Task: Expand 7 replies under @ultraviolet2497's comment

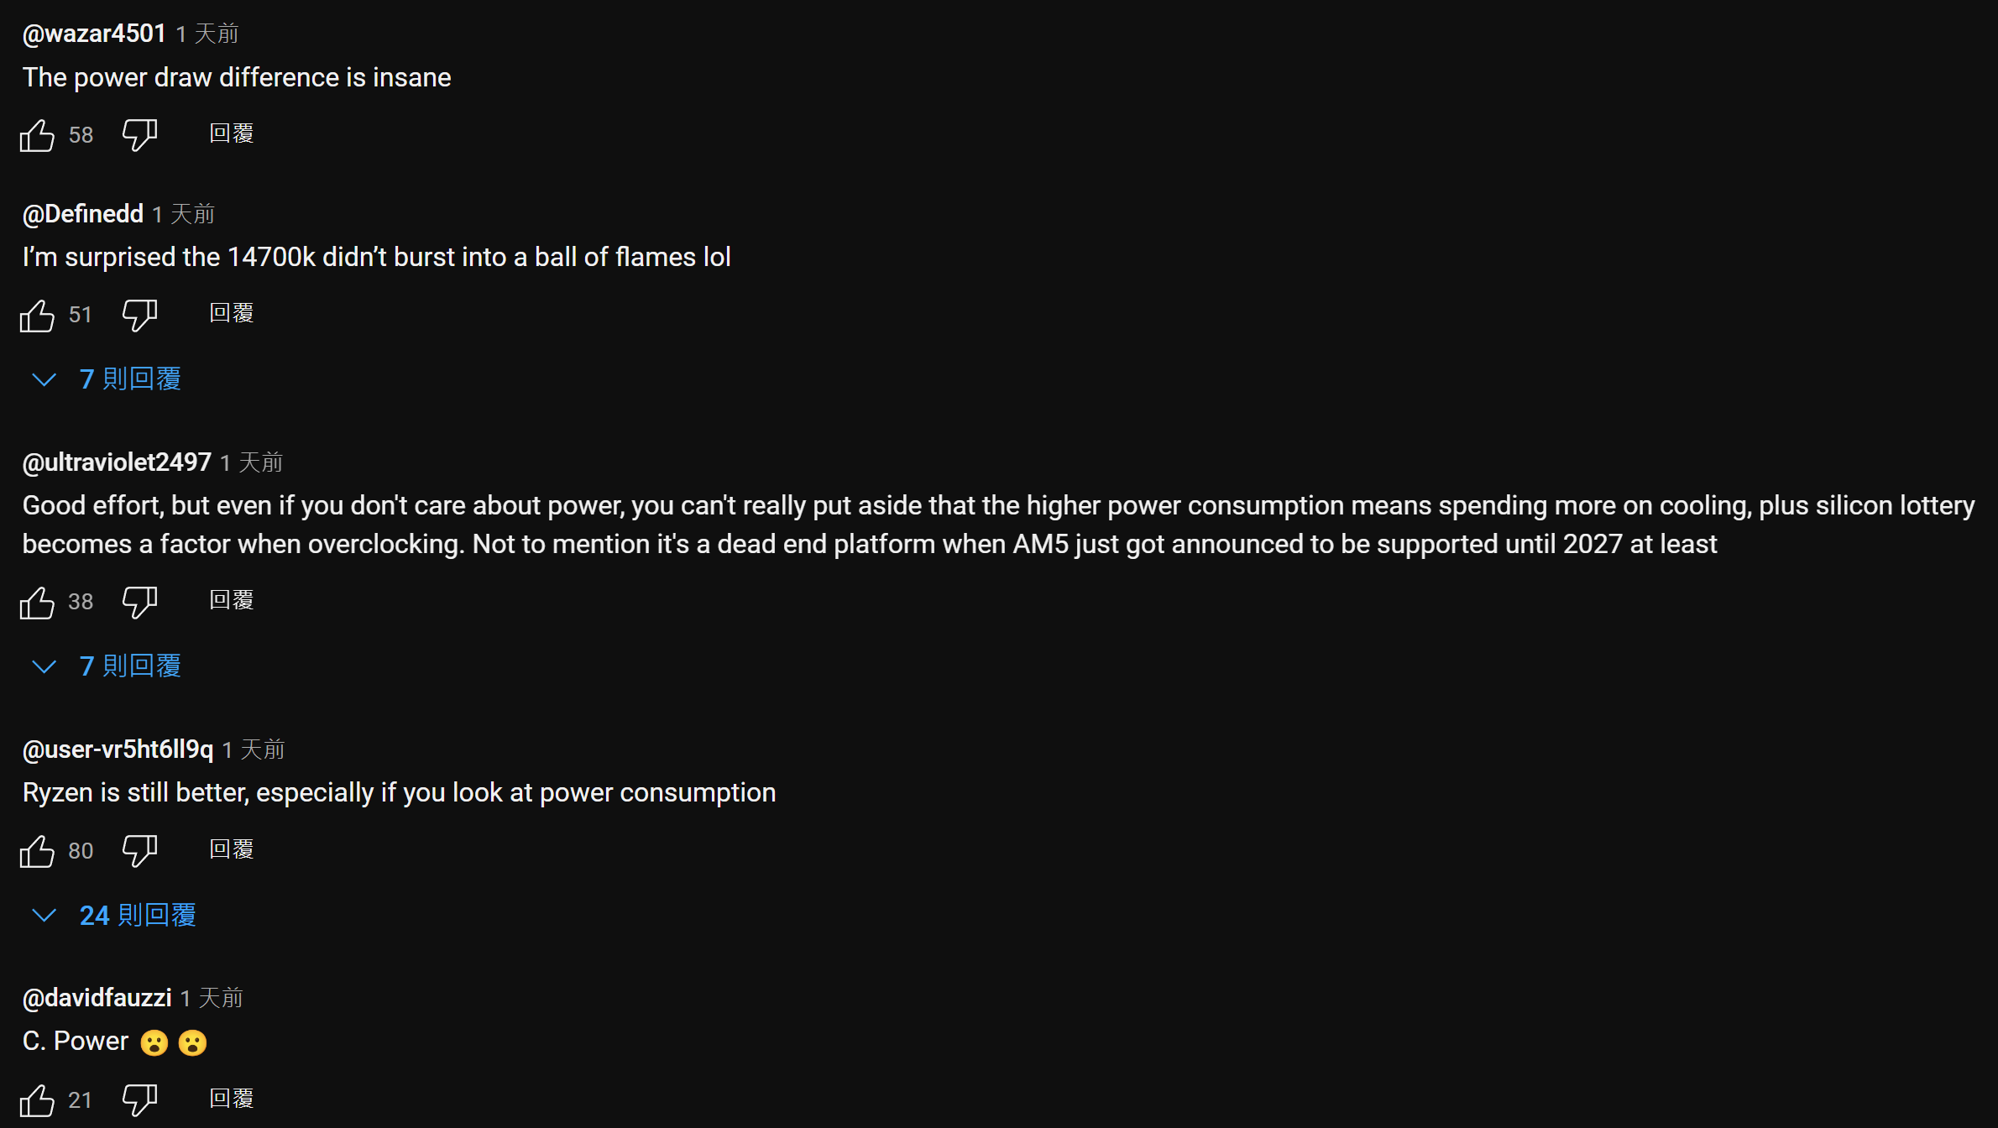Action: pyautogui.click(x=129, y=666)
